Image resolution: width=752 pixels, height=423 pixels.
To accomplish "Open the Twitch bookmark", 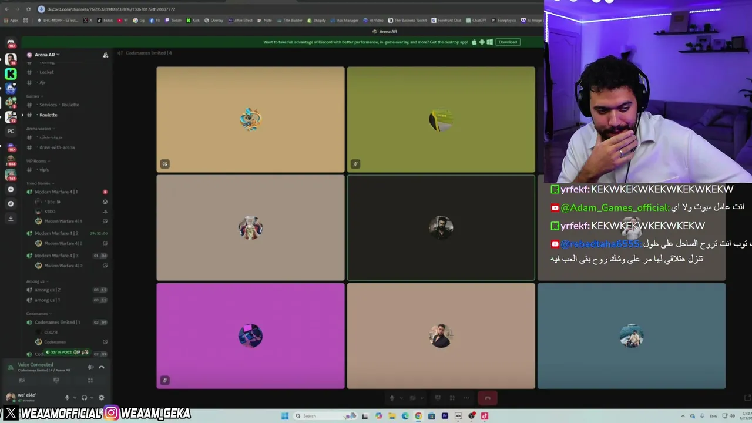I will 173,20.
